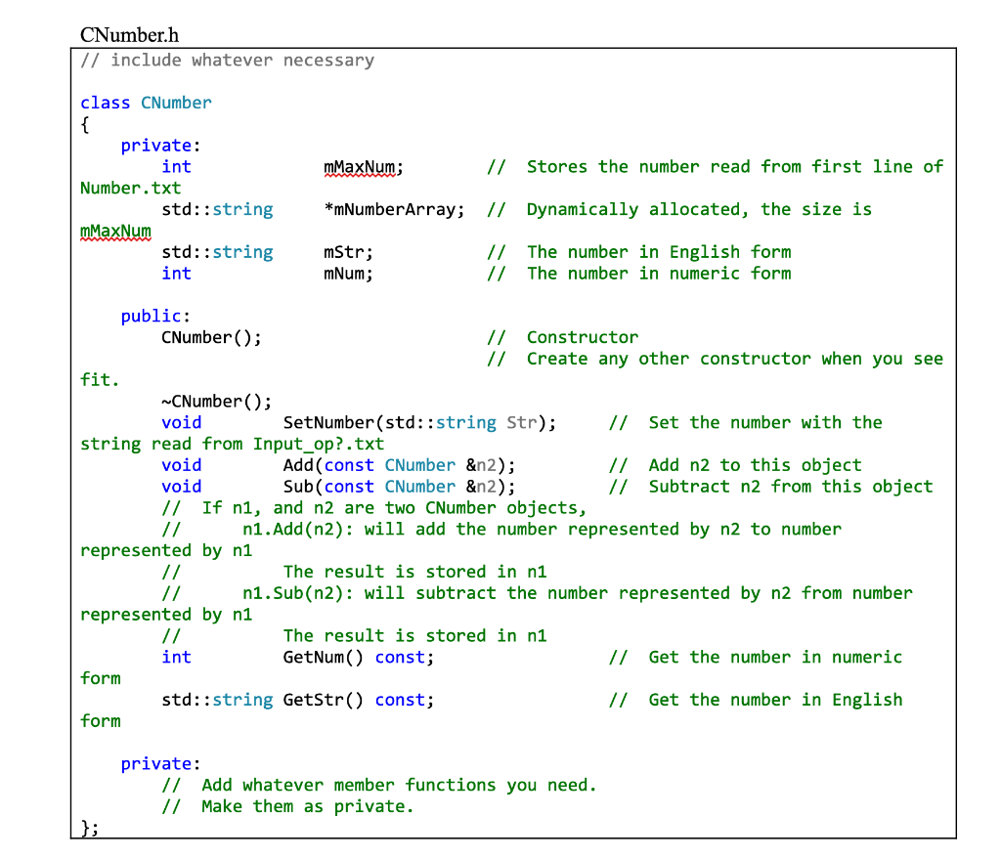Image resolution: width=1001 pixels, height=858 pixels.
Task: Click the ~CNumber destructor line
Action: (x=215, y=401)
